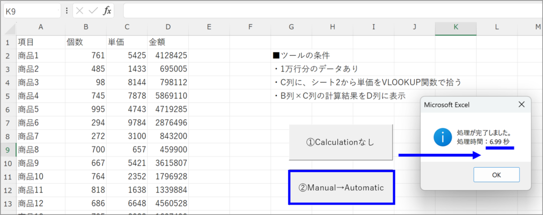
Task: Click the ■ツールの条件 text cell
Action: click(x=301, y=56)
